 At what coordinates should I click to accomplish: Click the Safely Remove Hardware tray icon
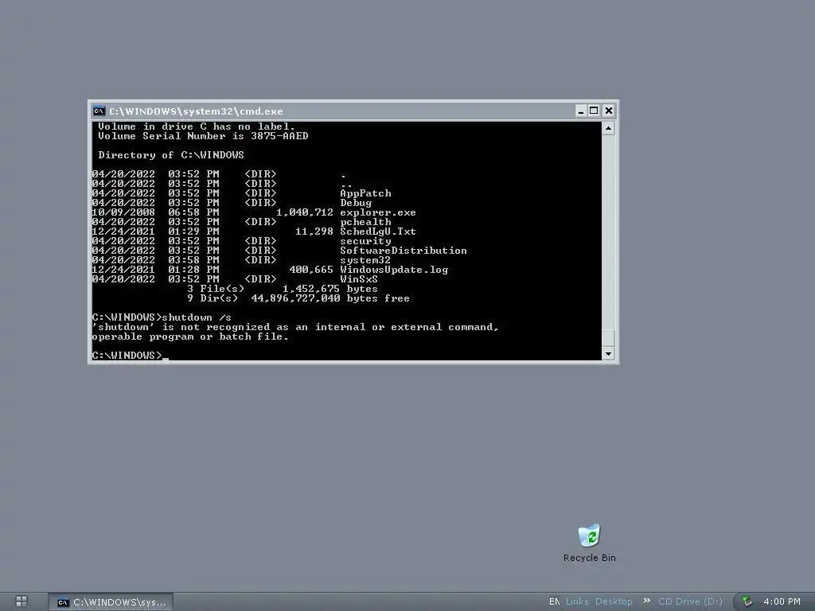coord(747,601)
